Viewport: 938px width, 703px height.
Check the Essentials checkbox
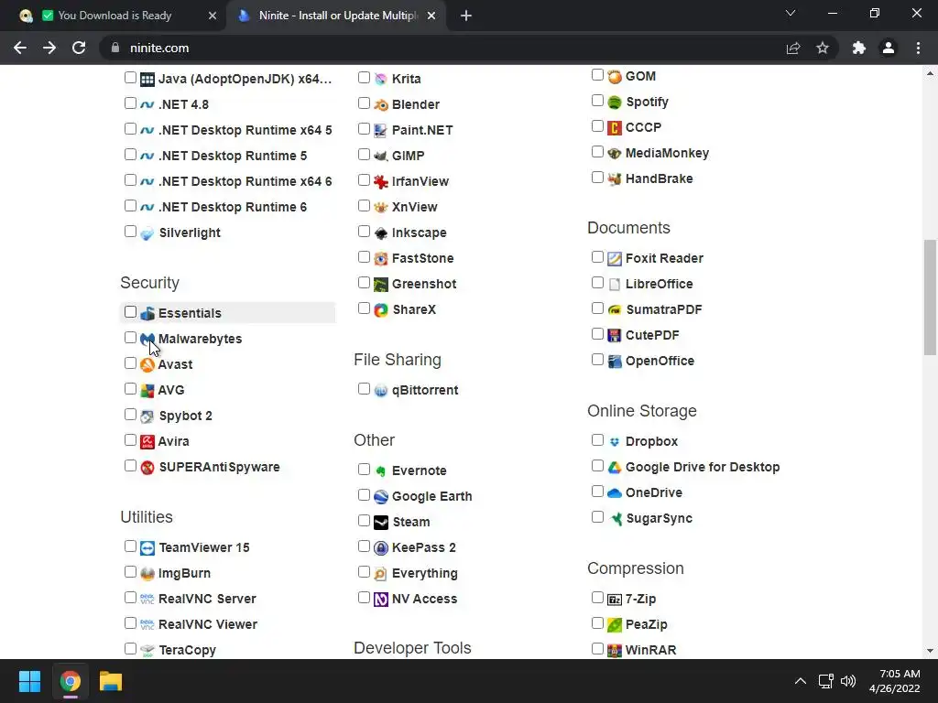(130, 312)
